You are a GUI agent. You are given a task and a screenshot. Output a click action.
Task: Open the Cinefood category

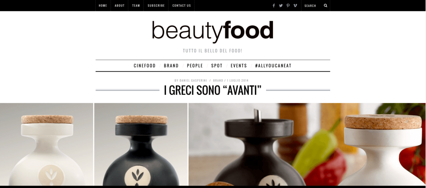point(145,66)
